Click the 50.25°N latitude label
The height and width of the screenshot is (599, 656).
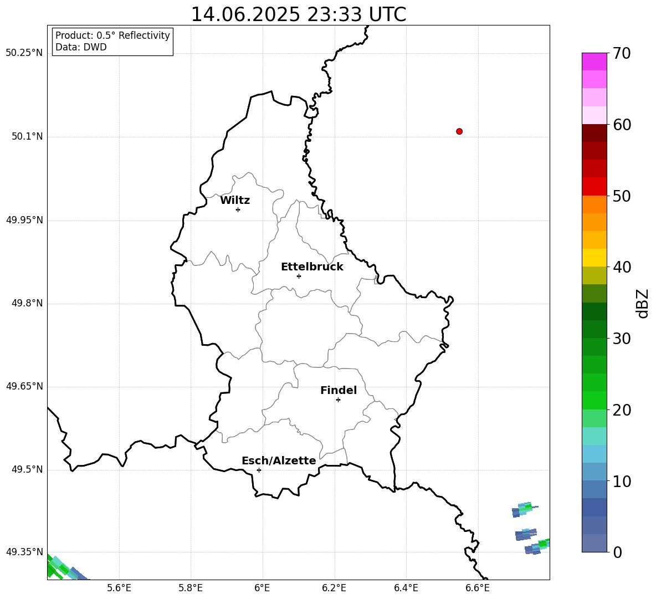pos(24,53)
